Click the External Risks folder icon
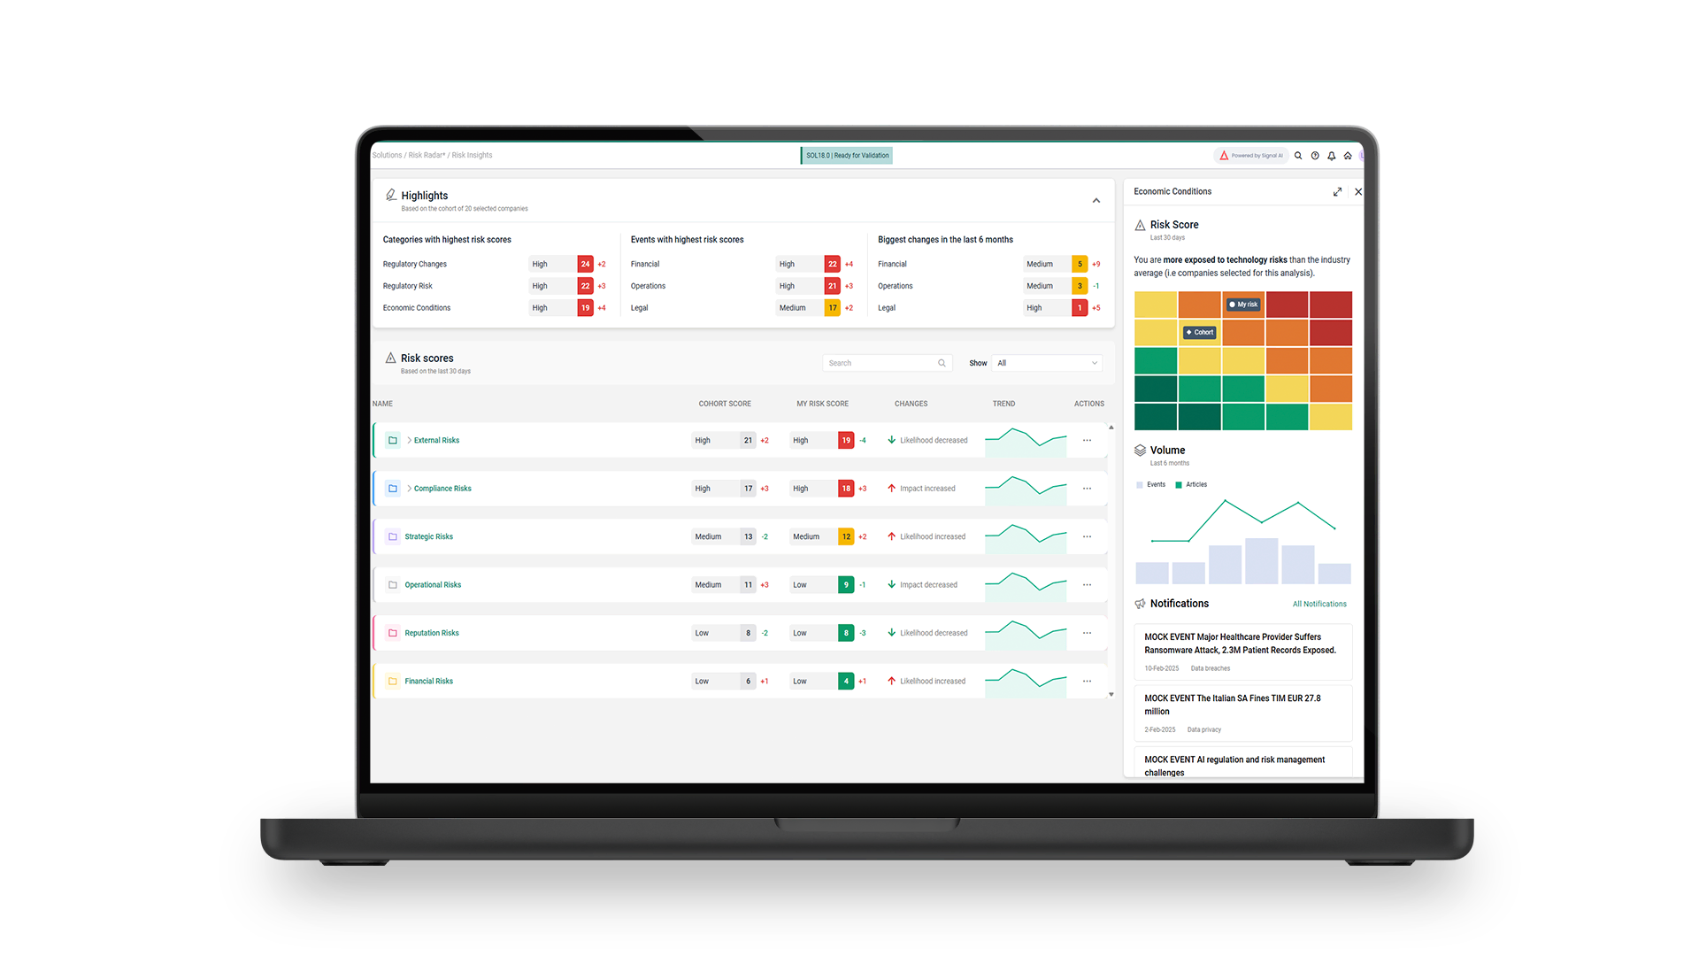 pos(393,441)
